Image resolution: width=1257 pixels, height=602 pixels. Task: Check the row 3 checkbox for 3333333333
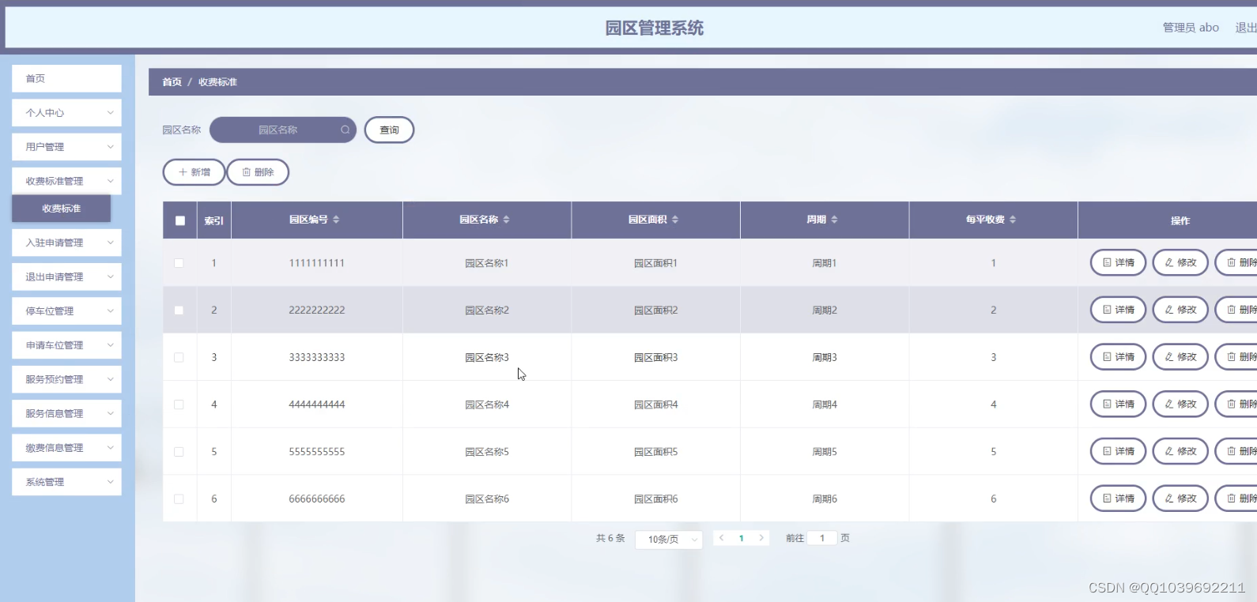tap(179, 357)
